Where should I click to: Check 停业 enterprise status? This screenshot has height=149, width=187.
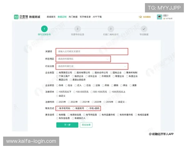122,85
